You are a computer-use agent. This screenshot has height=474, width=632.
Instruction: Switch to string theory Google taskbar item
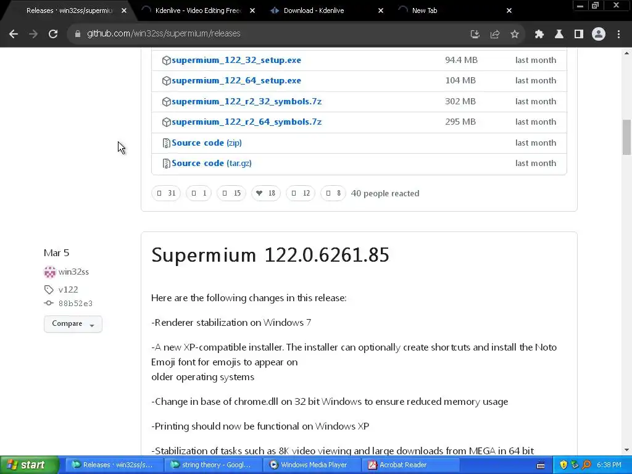click(x=213, y=465)
